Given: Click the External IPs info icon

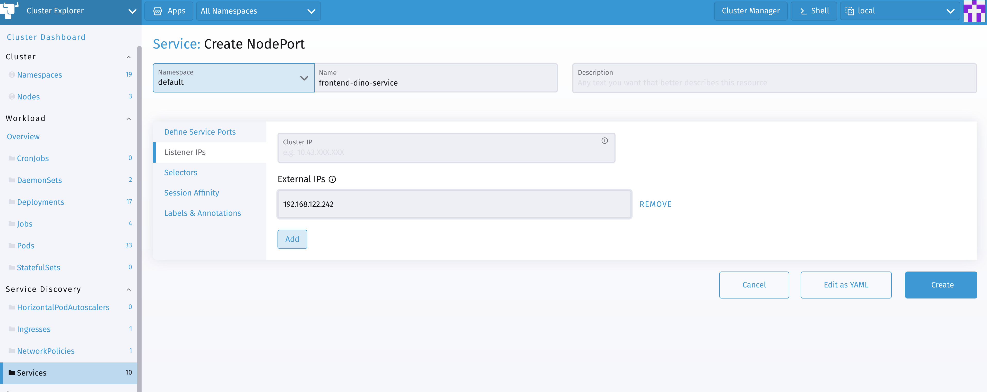Looking at the screenshot, I should point(332,179).
